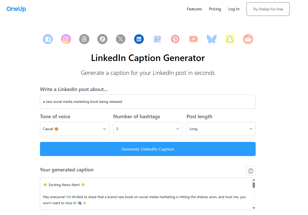Open the Snapchat caption generator
The image size is (308, 215).
click(230, 39)
